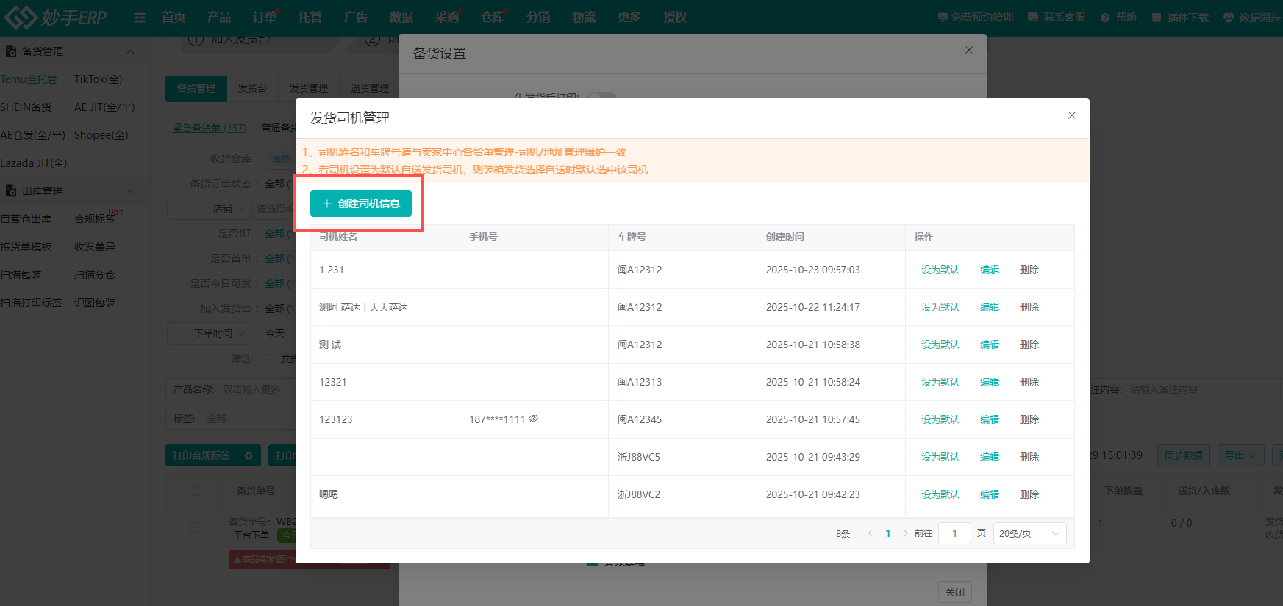
Task: Close the 发货司机管理 dialog
Action: (1071, 115)
